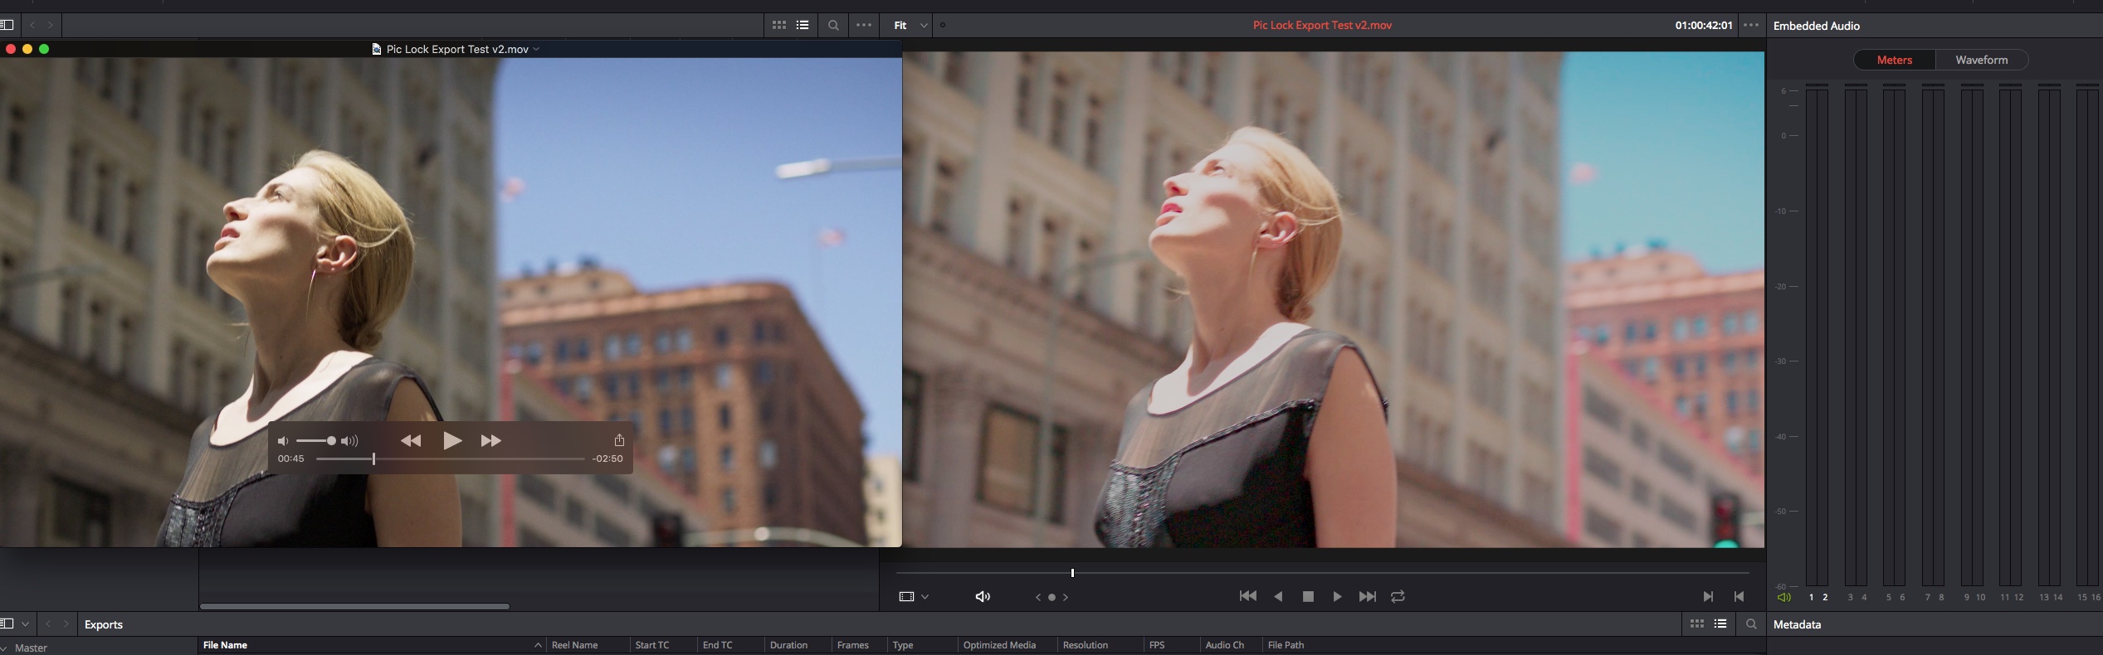Switch media storage to thumbnail view
The height and width of the screenshot is (655, 2103).
click(x=778, y=25)
